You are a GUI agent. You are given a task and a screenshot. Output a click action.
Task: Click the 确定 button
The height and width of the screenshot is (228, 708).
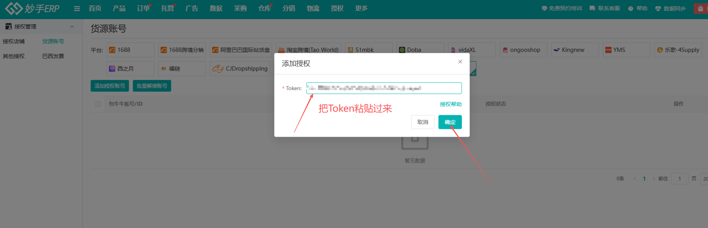click(450, 122)
